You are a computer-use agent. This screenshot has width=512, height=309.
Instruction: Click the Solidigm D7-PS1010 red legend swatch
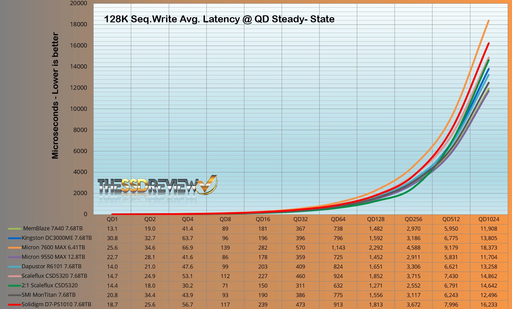15,305
